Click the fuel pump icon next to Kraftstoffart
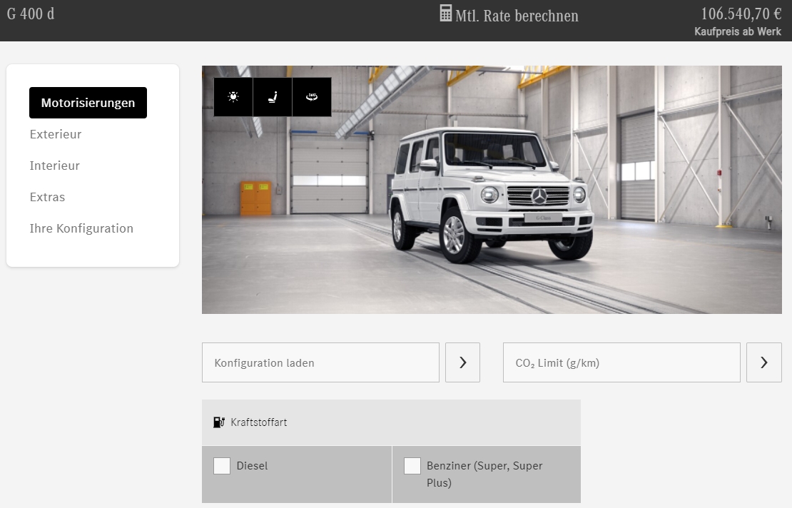792x508 pixels. pos(219,422)
